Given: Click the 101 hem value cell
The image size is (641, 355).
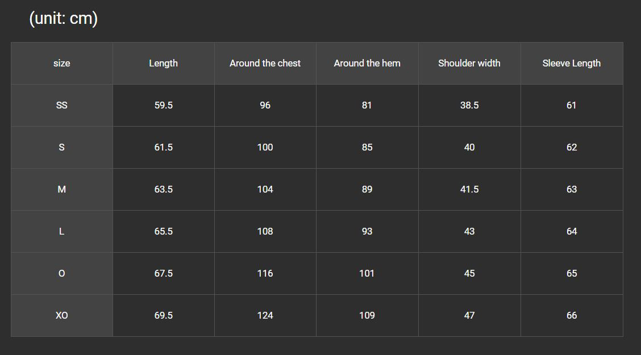Looking at the screenshot, I should coord(367,274).
